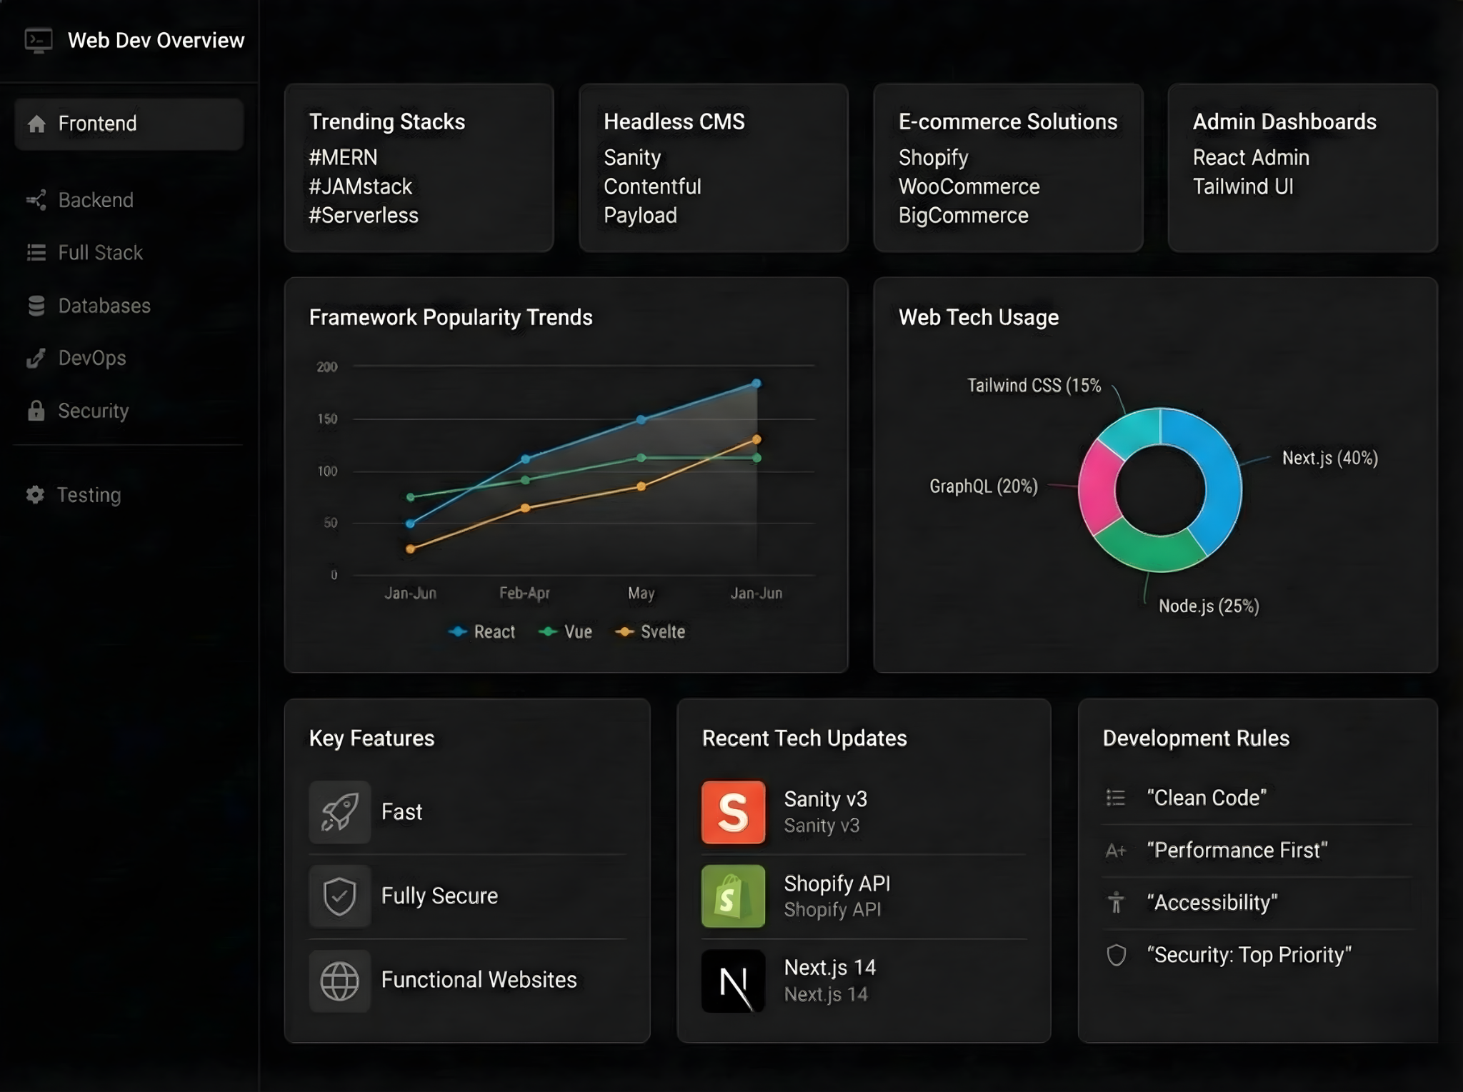1463x1092 pixels.
Task: Click the Shopify bag logo icon
Action: 733,896
